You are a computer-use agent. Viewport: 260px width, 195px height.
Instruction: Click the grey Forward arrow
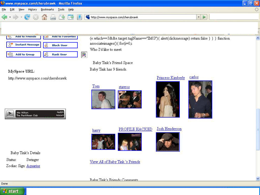(x=15, y=17)
